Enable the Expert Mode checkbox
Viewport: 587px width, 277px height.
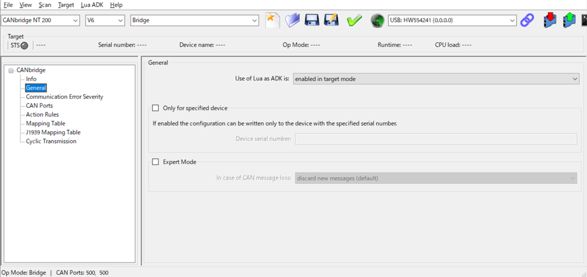tap(155, 162)
